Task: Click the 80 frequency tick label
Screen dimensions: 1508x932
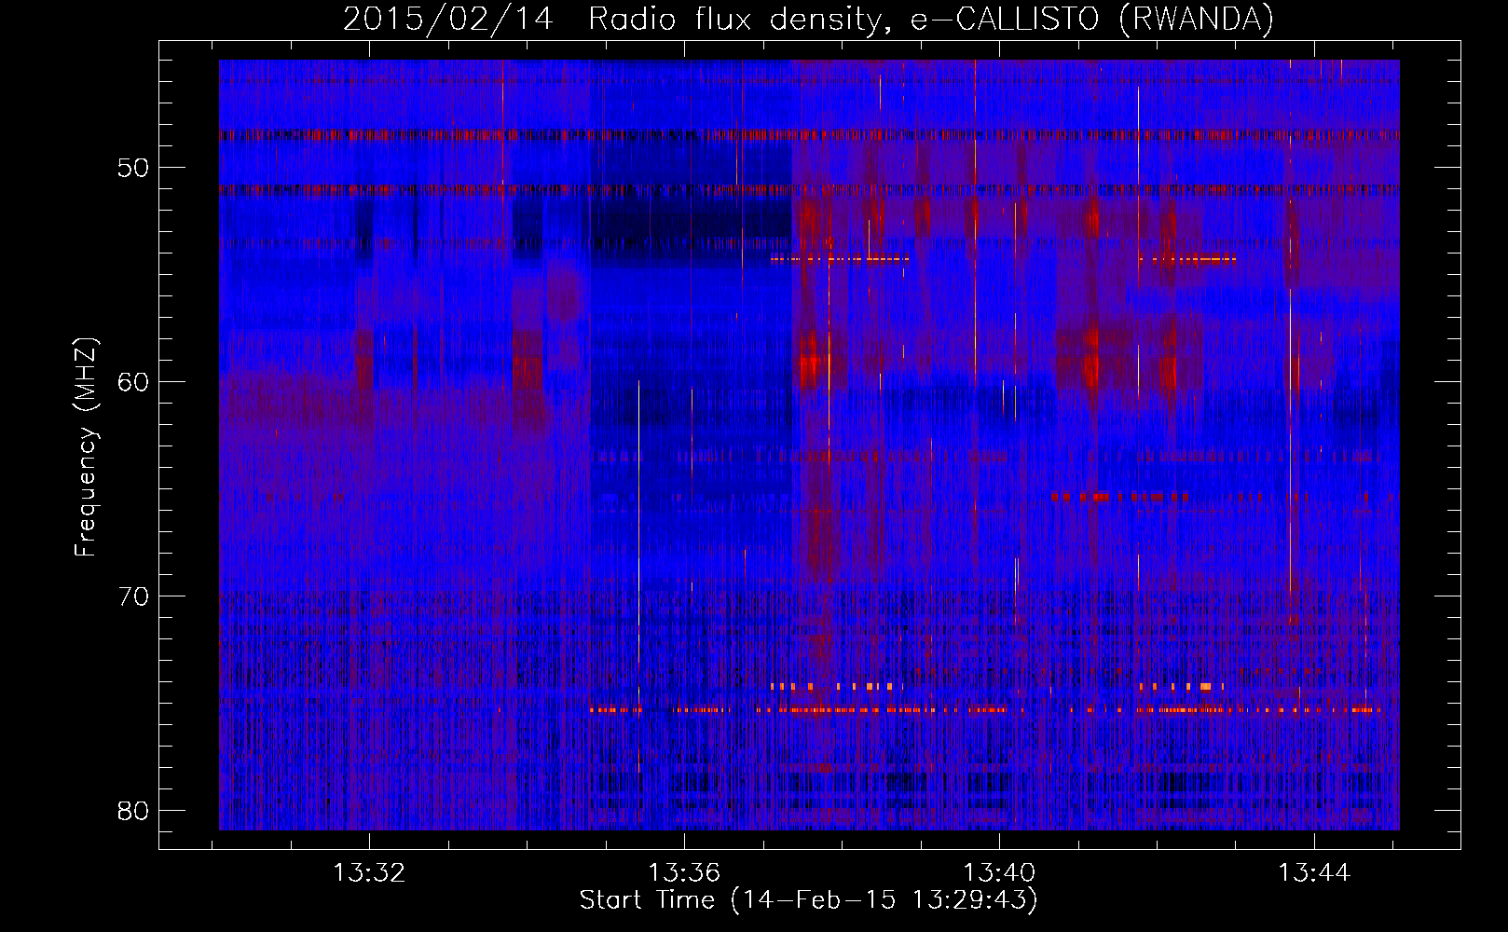Action: (134, 810)
